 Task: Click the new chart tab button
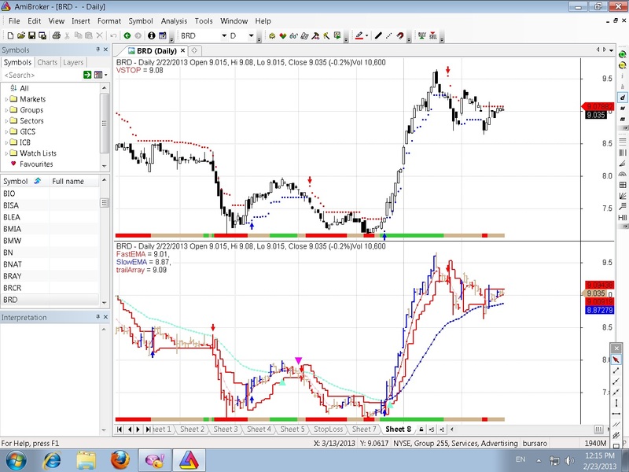coord(194,50)
